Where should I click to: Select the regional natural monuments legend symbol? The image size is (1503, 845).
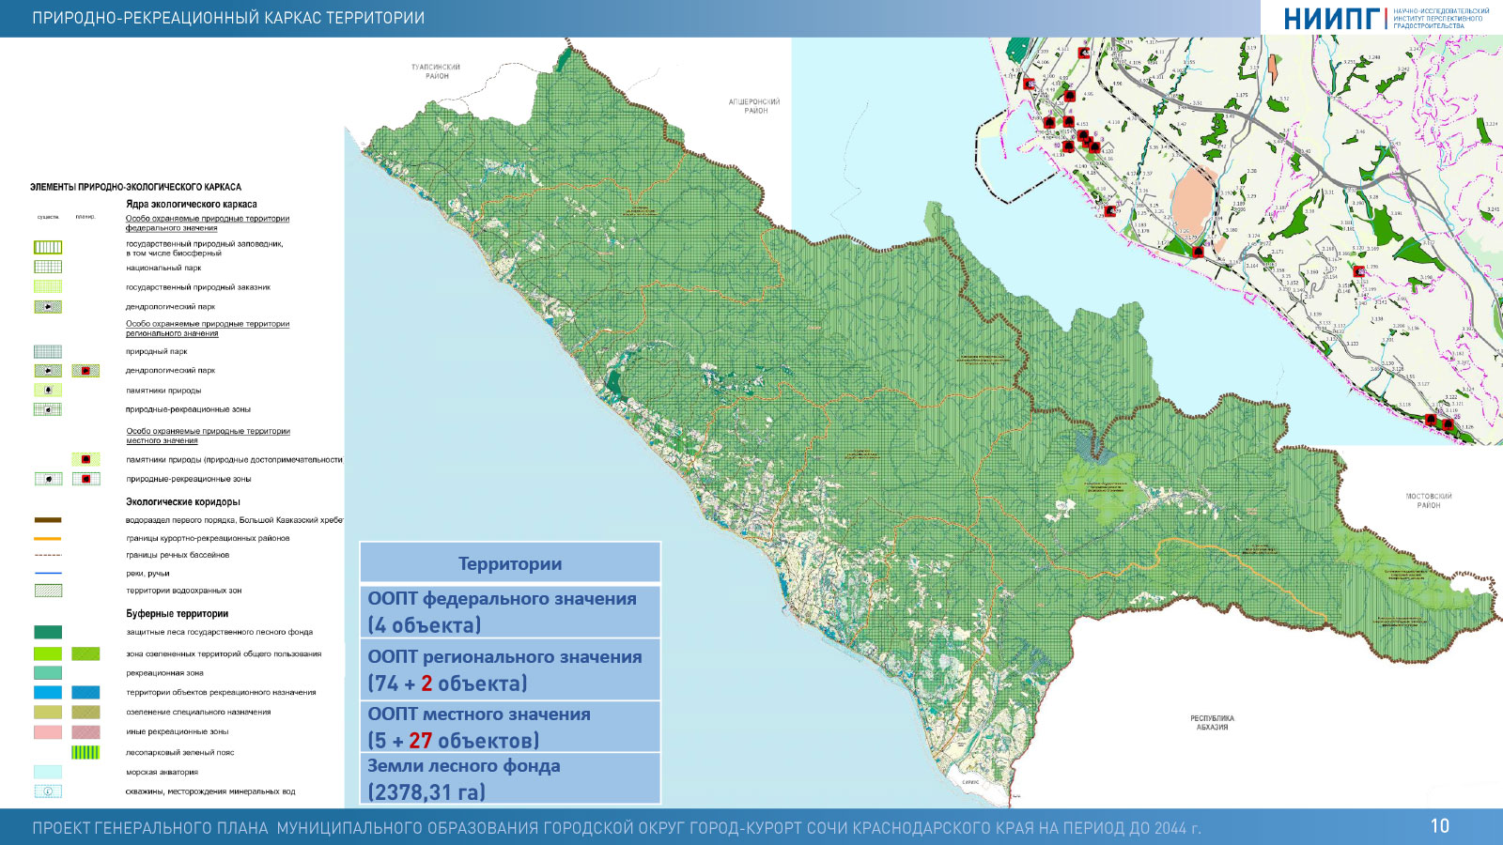48,390
